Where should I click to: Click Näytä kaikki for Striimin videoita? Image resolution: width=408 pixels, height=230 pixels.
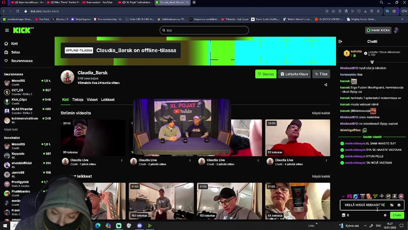(321, 113)
